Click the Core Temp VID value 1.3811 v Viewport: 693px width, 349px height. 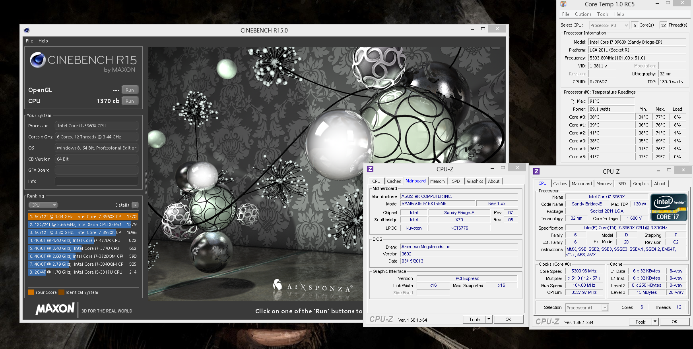click(602, 66)
